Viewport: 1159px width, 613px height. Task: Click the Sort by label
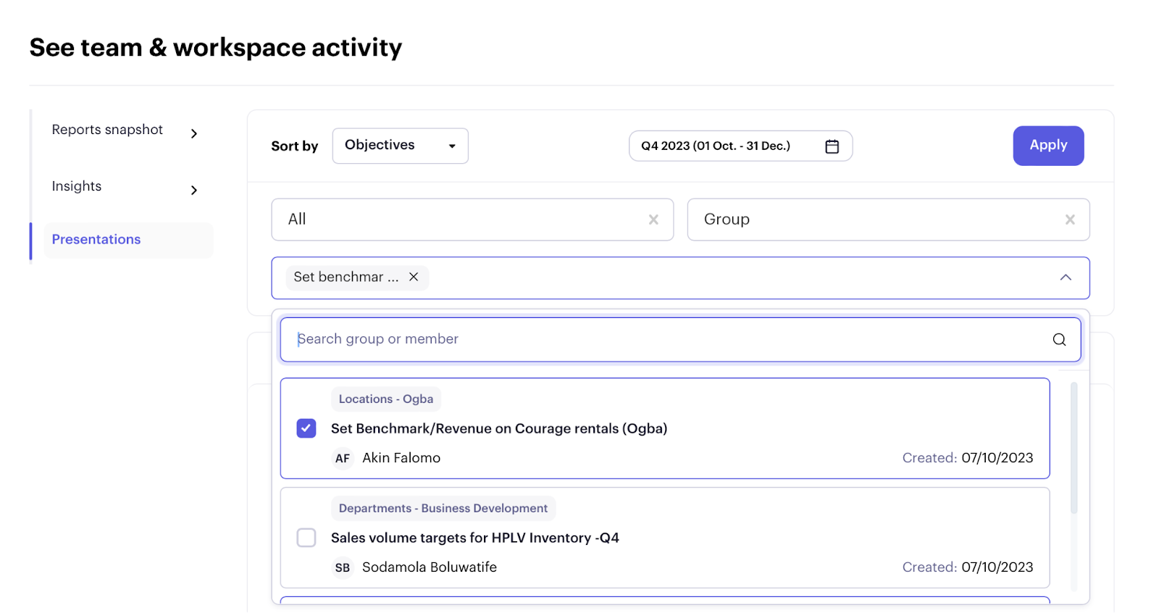295,146
